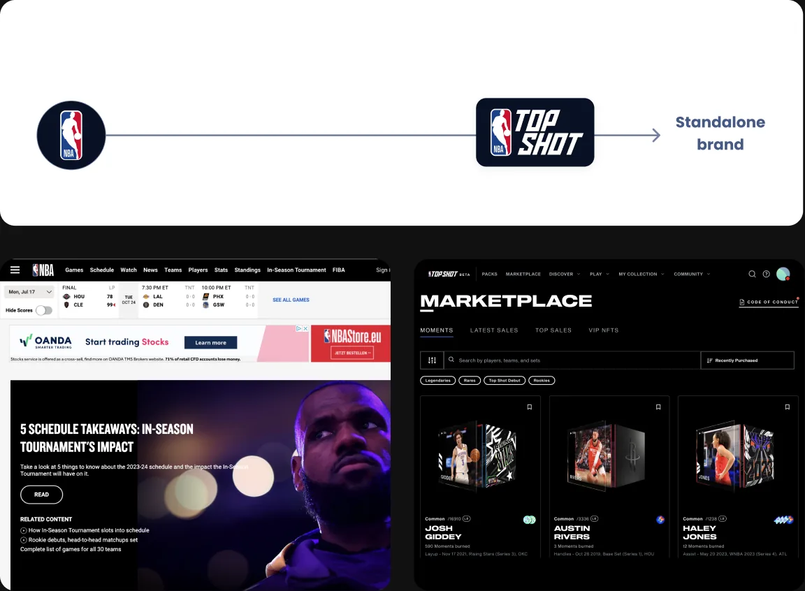The image size is (805, 591).
Task: Open Games in the NBA navigation
Action: pos(74,270)
